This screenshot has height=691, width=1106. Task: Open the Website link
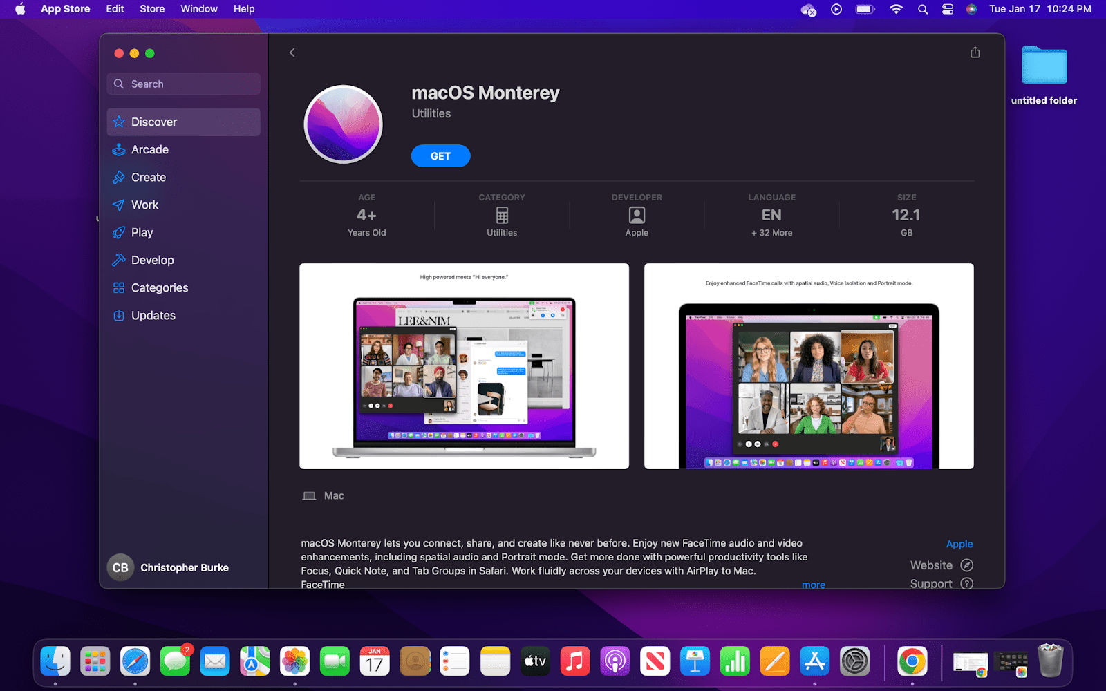click(941, 565)
